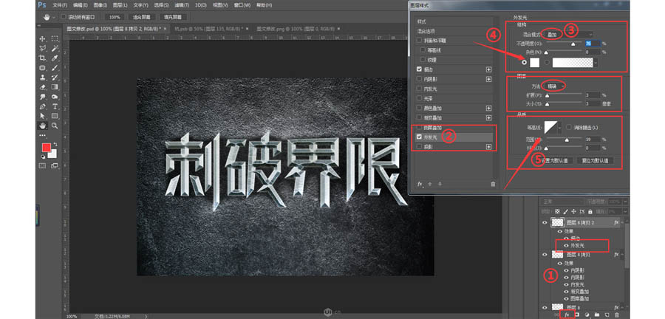Open the 编辑(E) menu
665x319 pixels.
pyautogui.click(x=80, y=5)
